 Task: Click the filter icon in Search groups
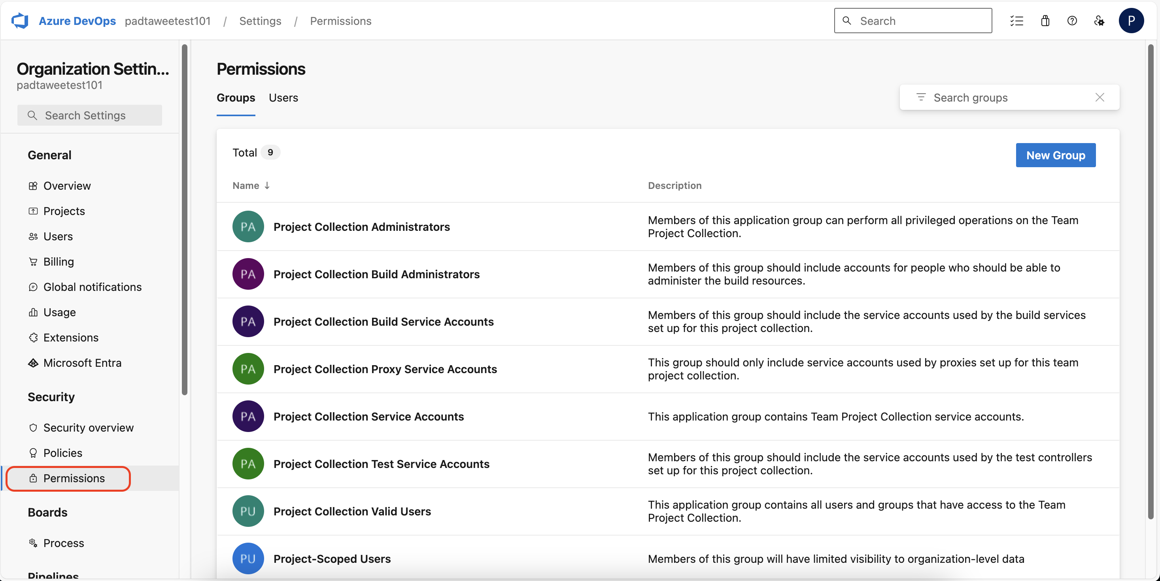pos(921,97)
